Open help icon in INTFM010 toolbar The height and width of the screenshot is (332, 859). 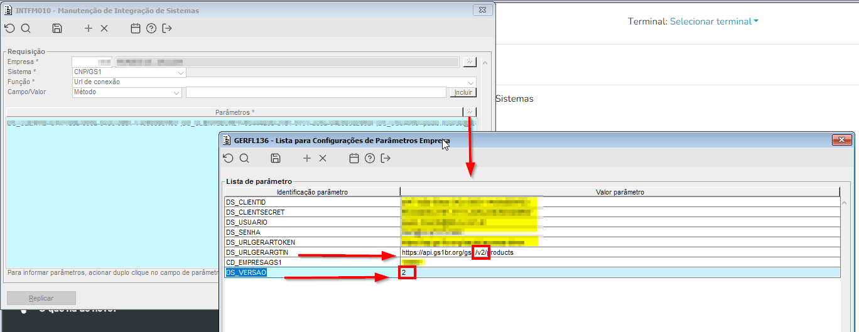[151, 28]
